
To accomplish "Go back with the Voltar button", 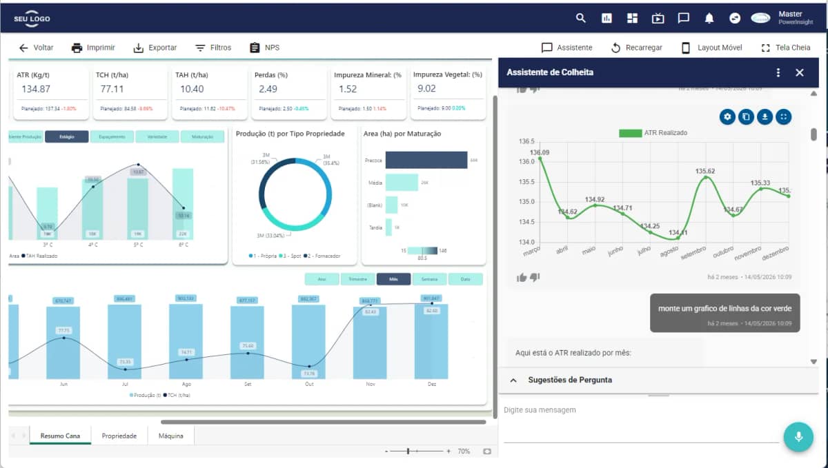I will pyautogui.click(x=36, y=48).
